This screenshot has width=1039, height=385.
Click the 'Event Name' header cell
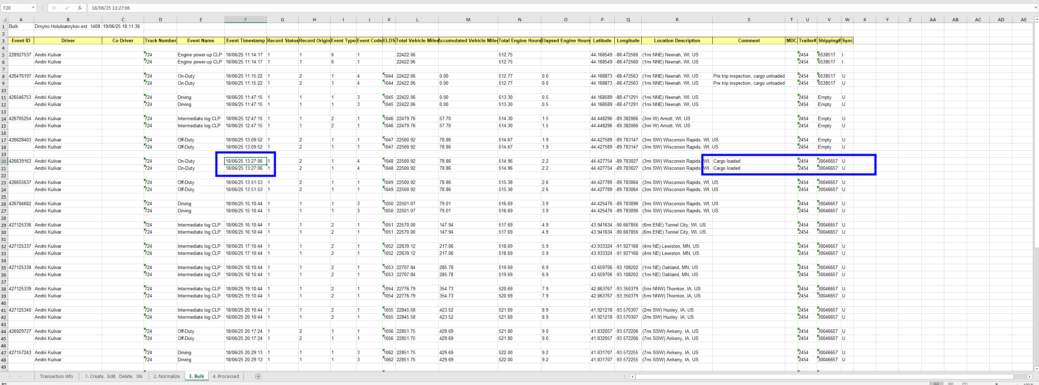click(x=200, y=41)
